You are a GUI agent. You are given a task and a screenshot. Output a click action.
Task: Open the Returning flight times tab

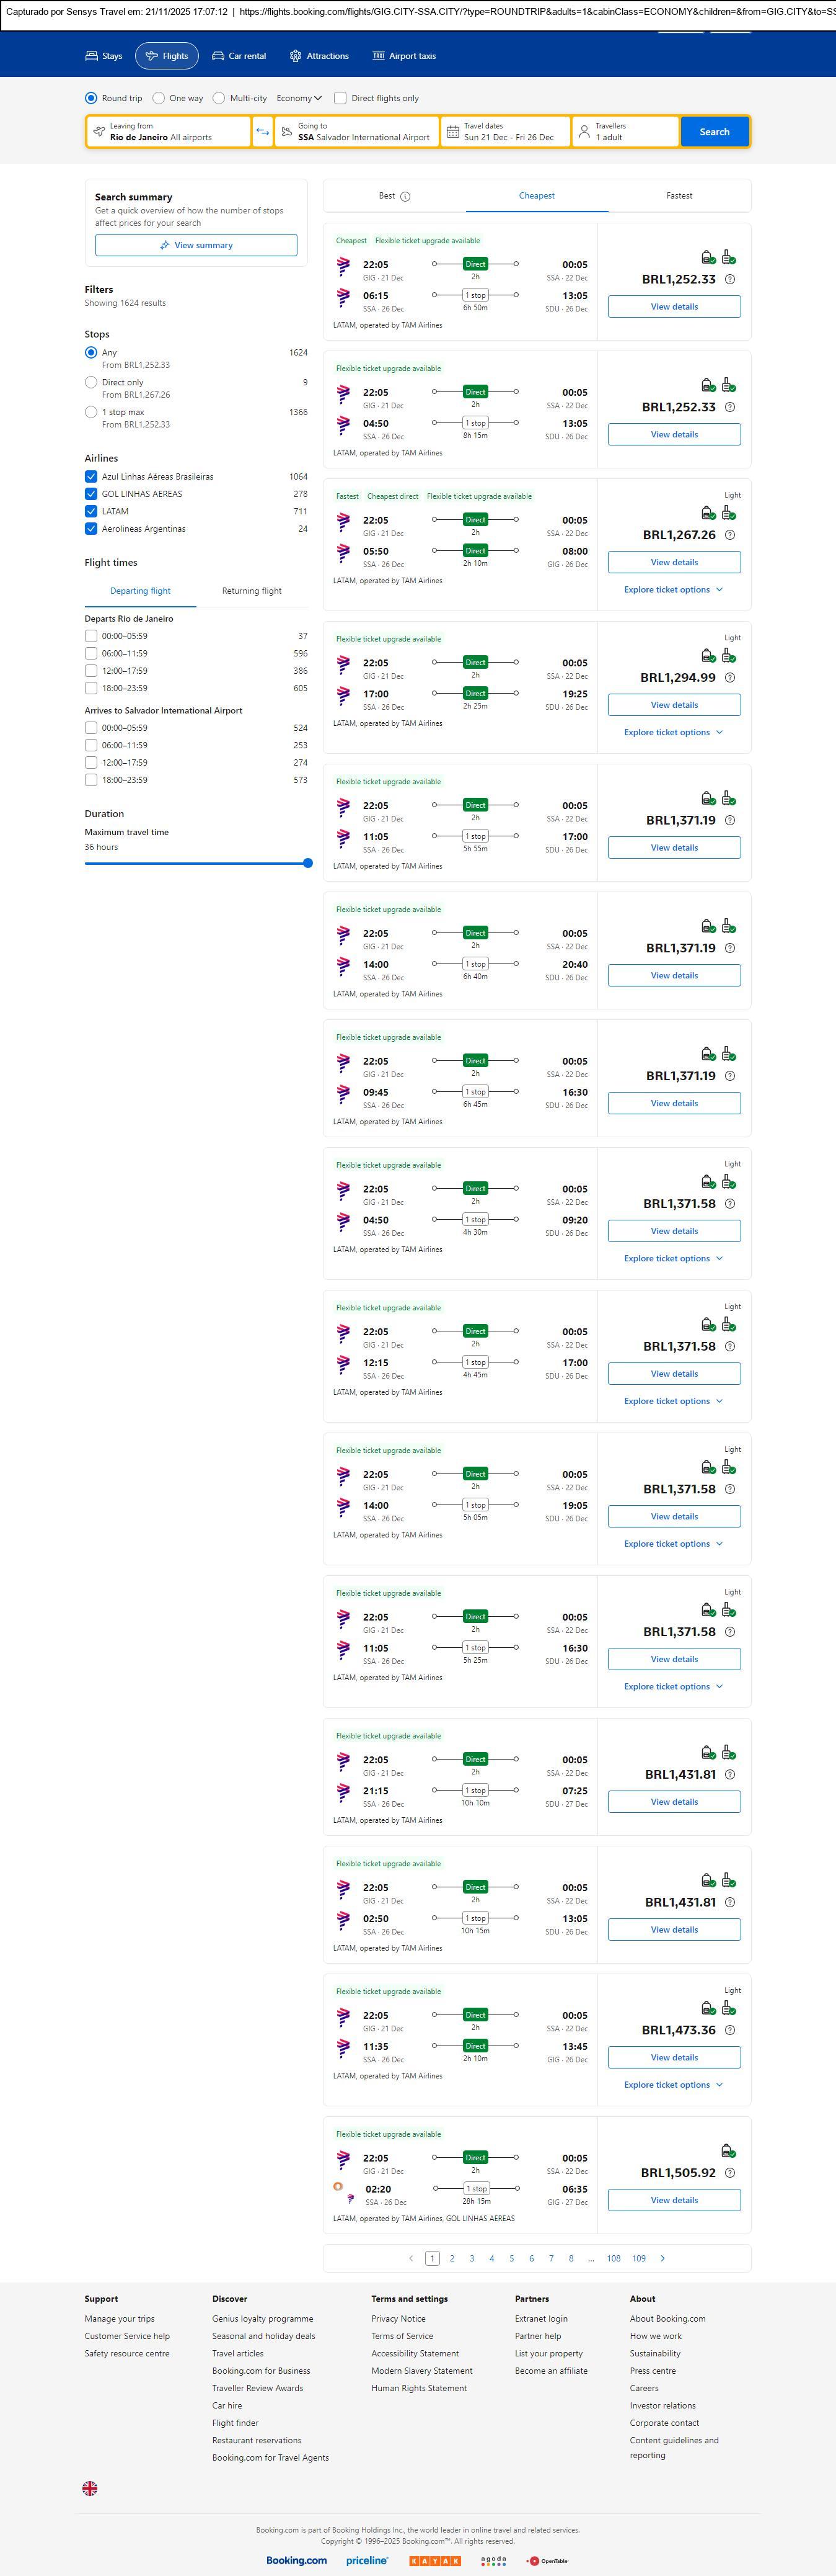tap(252, 591)
